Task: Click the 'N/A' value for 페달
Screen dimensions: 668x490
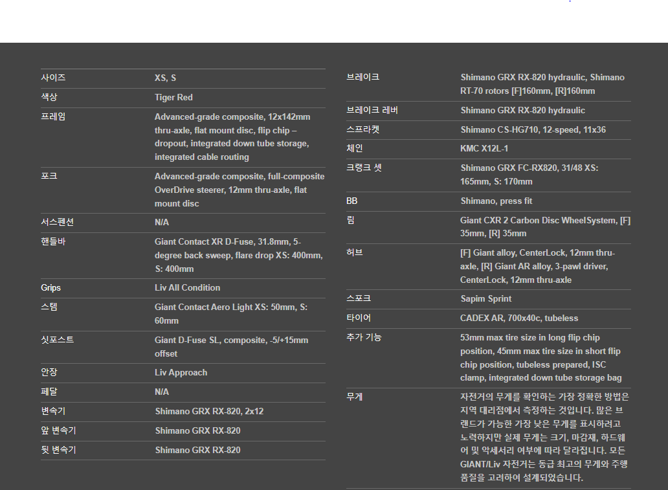Action: [x=162, y=392]
